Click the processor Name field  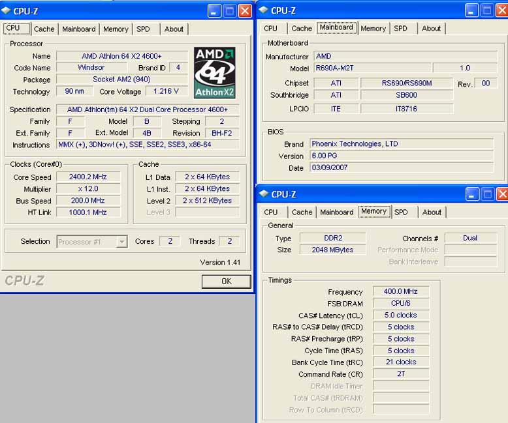tap(122, 56)
